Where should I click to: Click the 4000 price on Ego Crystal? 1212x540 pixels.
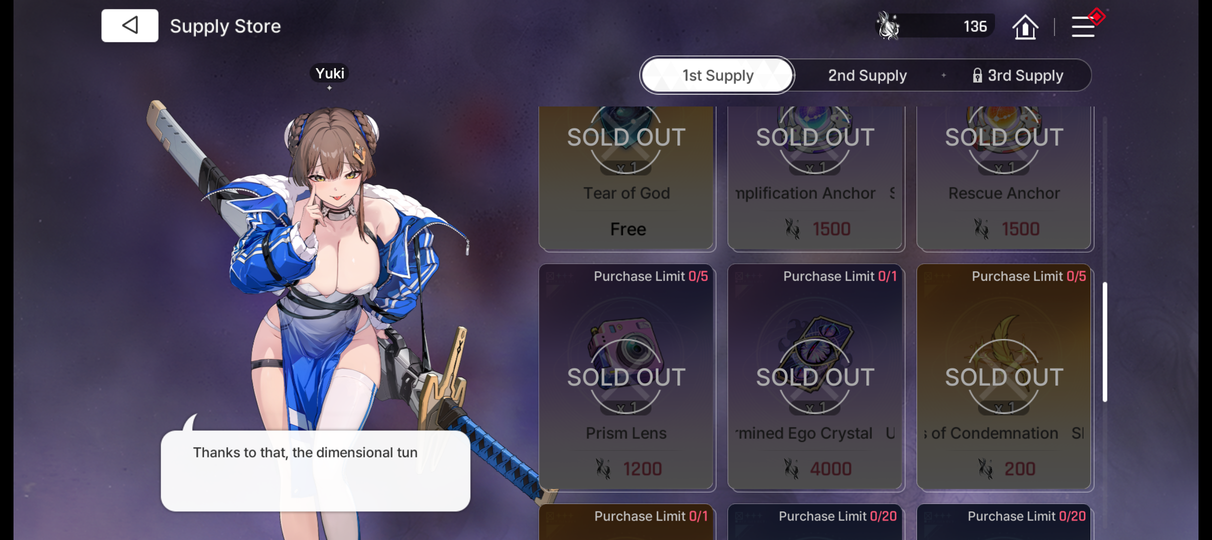coord(830,468)
